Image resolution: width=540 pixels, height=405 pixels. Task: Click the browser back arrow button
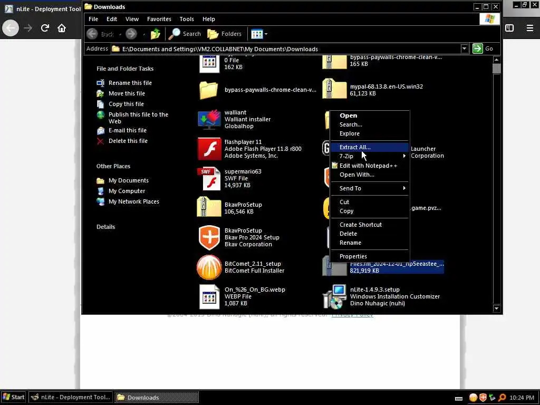[11, 28]
